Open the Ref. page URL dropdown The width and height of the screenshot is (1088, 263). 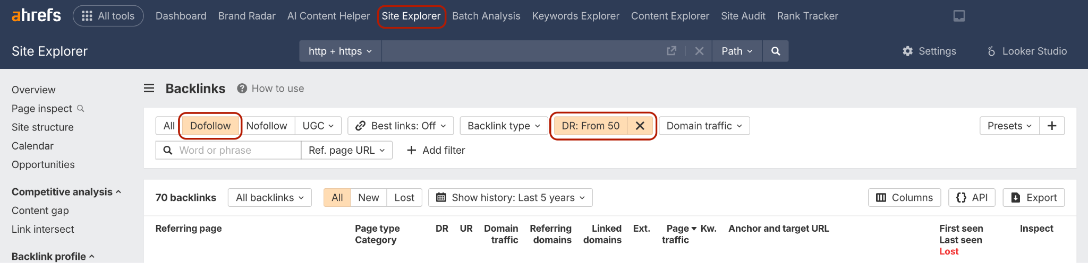pyautogui.click(x=347, y=150)
